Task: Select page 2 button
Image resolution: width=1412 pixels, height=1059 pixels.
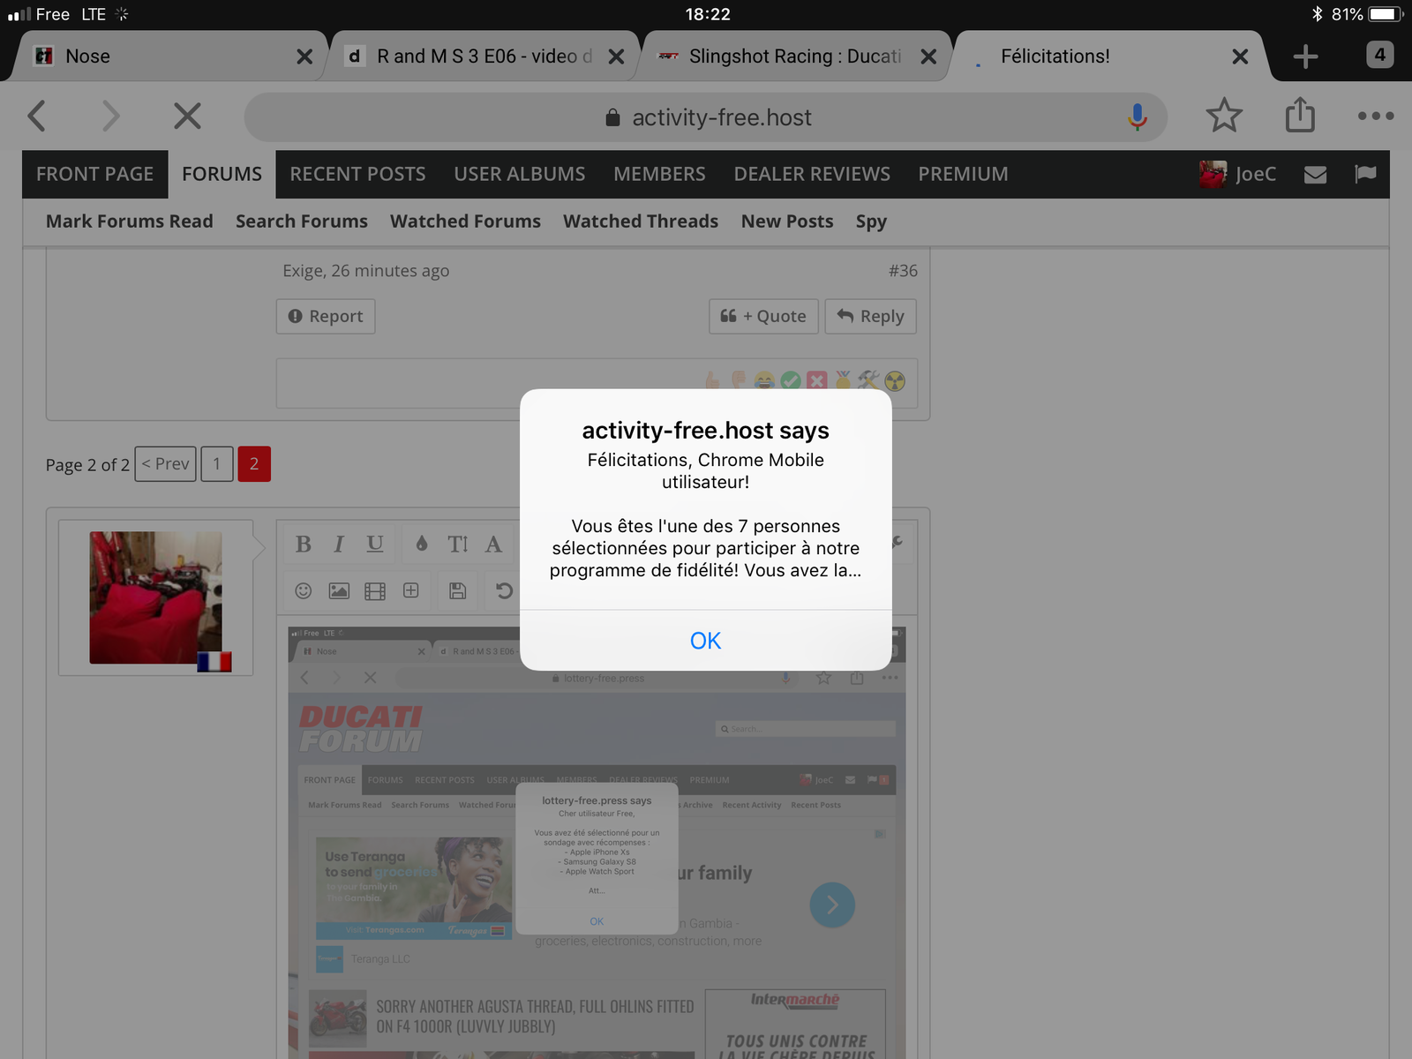Action: pyautogui.click(x=254, y=464)
